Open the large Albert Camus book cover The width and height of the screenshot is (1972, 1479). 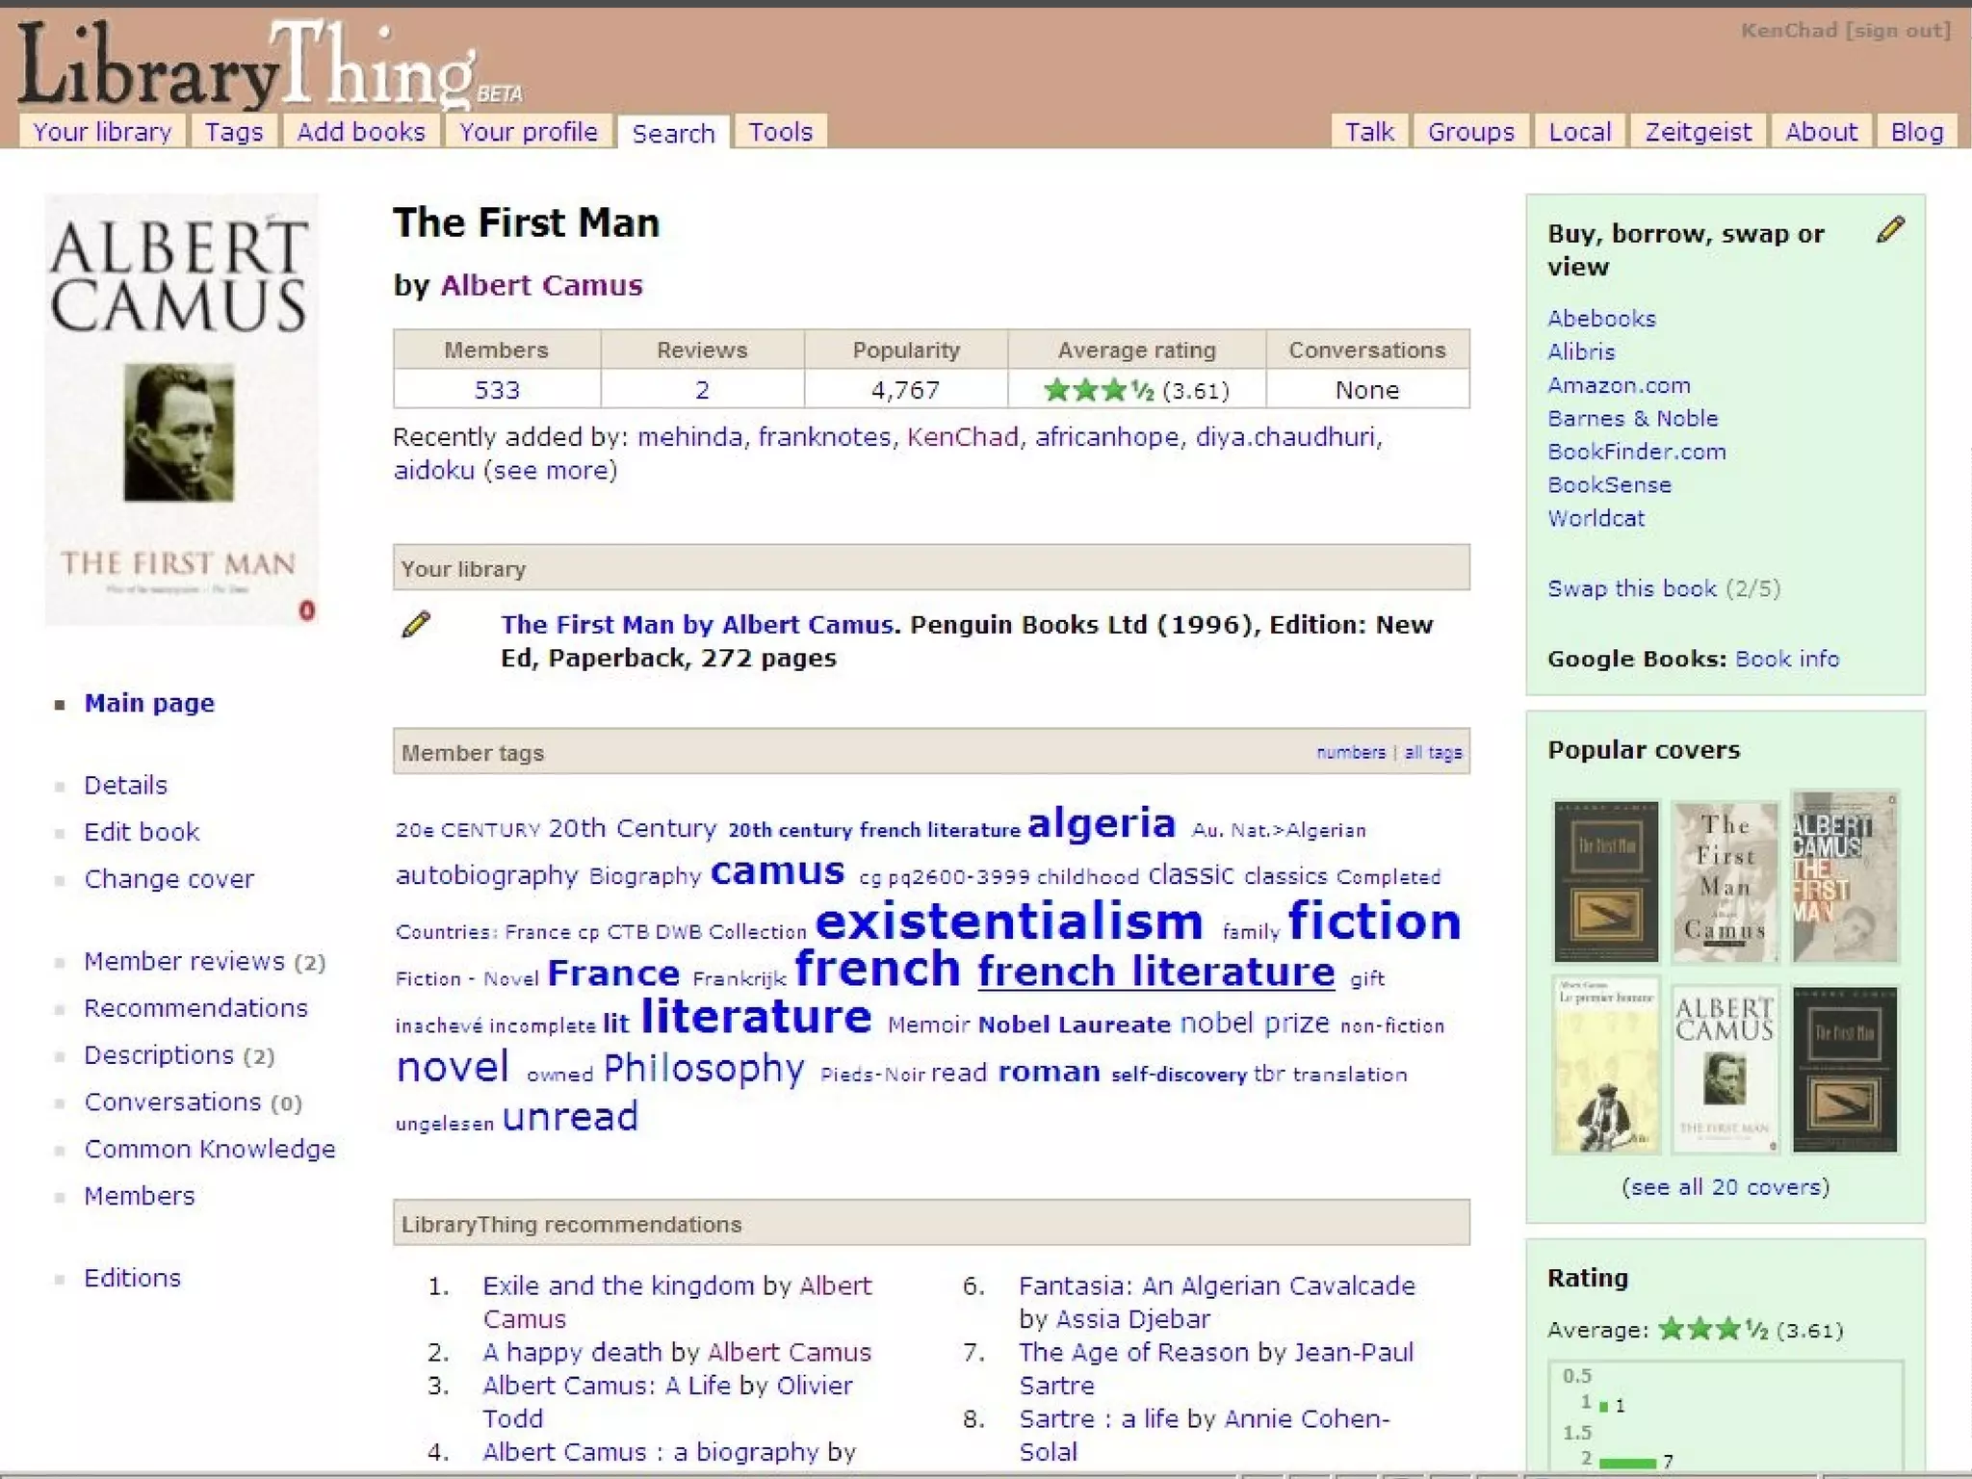(181, 409)
